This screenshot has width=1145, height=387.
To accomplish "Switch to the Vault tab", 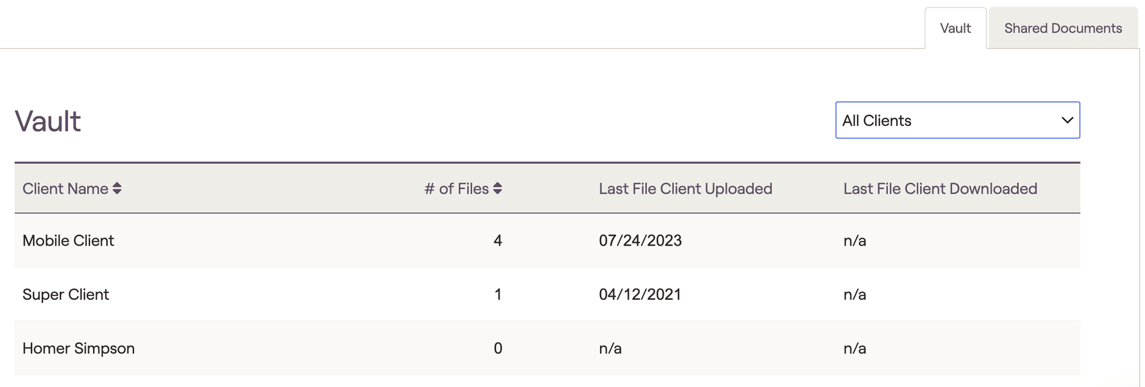I will click(x=955, y=29).
